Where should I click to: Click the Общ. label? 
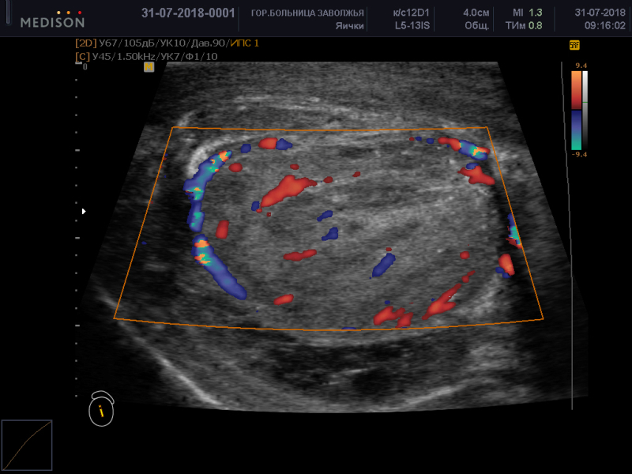[477, 26]
